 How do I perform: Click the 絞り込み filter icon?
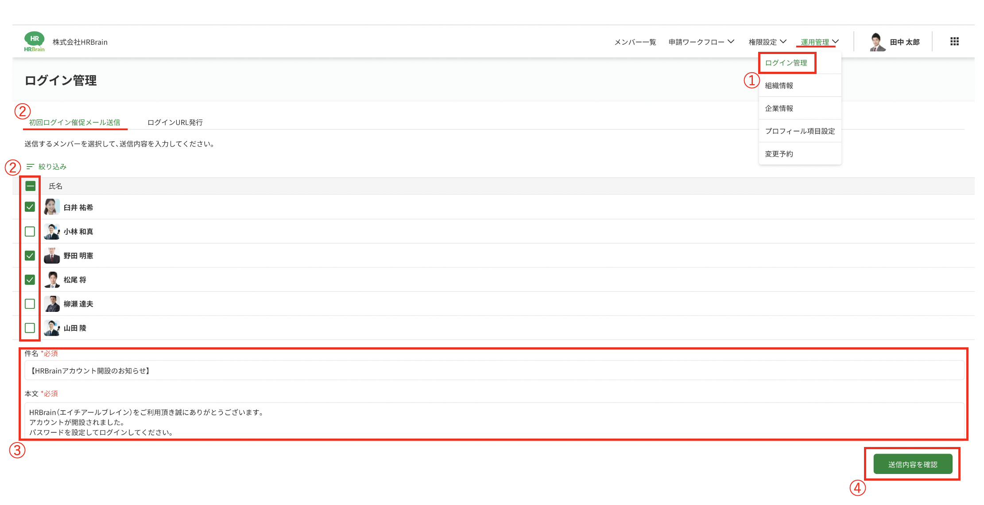[30, 167]
